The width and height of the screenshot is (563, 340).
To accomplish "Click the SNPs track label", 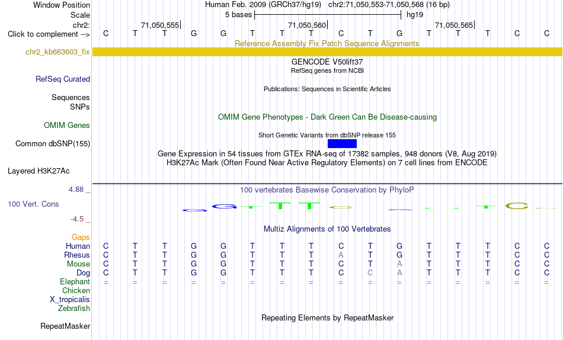I will [80, 107].
